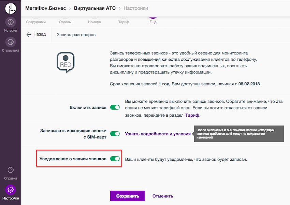The image size is (290, 205).
Task: Go to МегаФон.Бизнес breadcrumb
Action: click(46, 8)
